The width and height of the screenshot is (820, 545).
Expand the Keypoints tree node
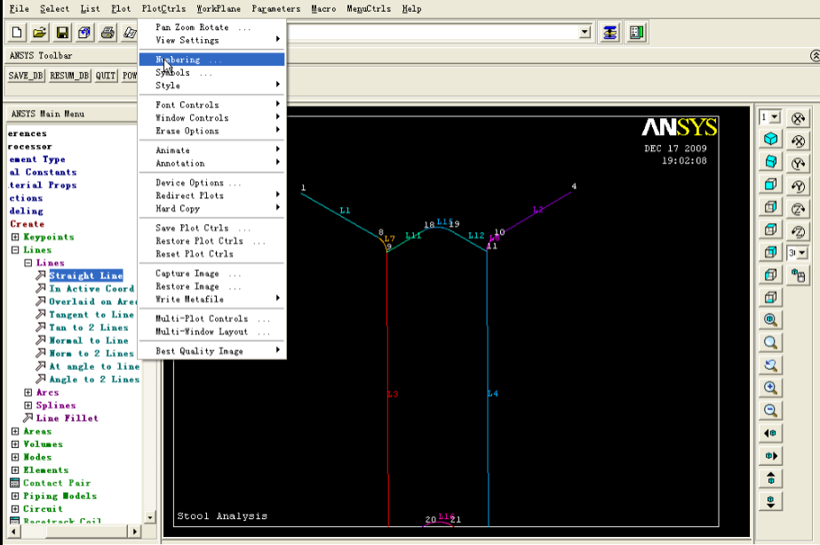tap(15, 237)
